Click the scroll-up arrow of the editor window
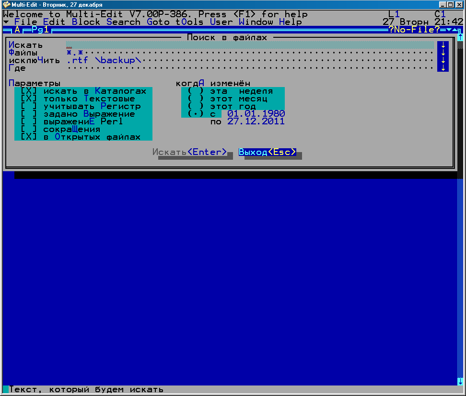Viewport: 466px width, 396px height. click(460, 37)
